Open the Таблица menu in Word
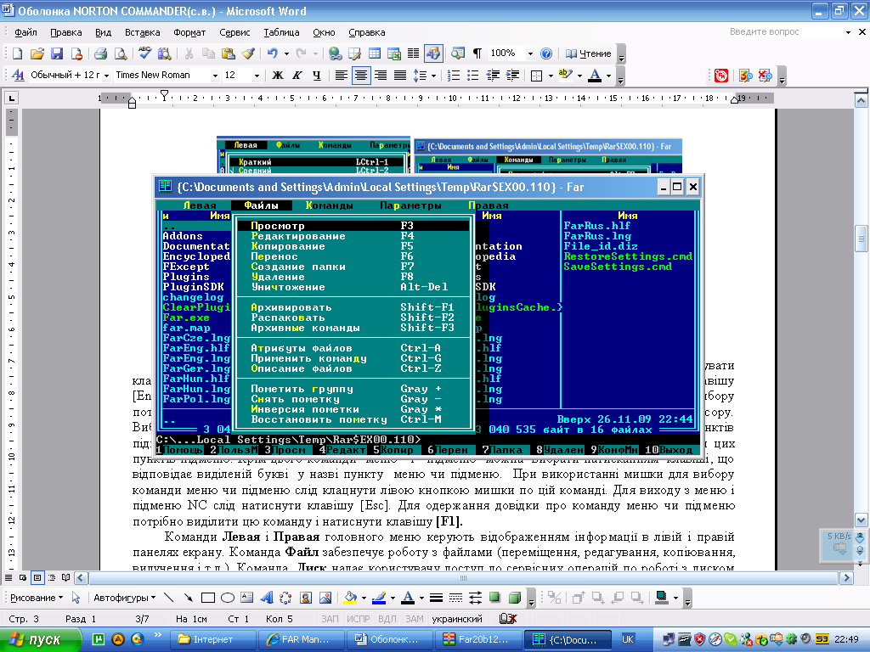This screenshot has width=870, height=652. coord(281,32)
